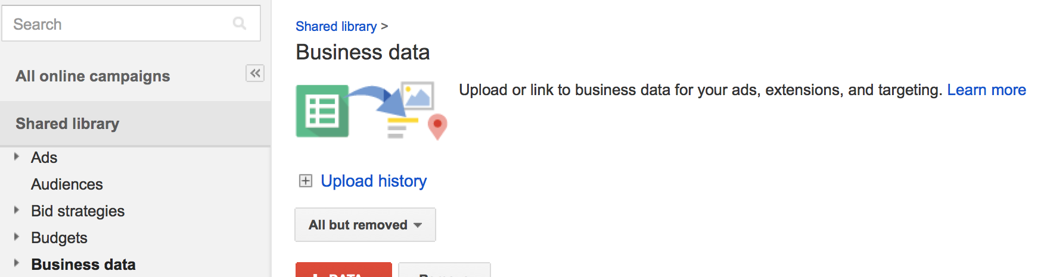Click the red DATA button
This screenshot has height=277, width=1044.
(344, 270)
